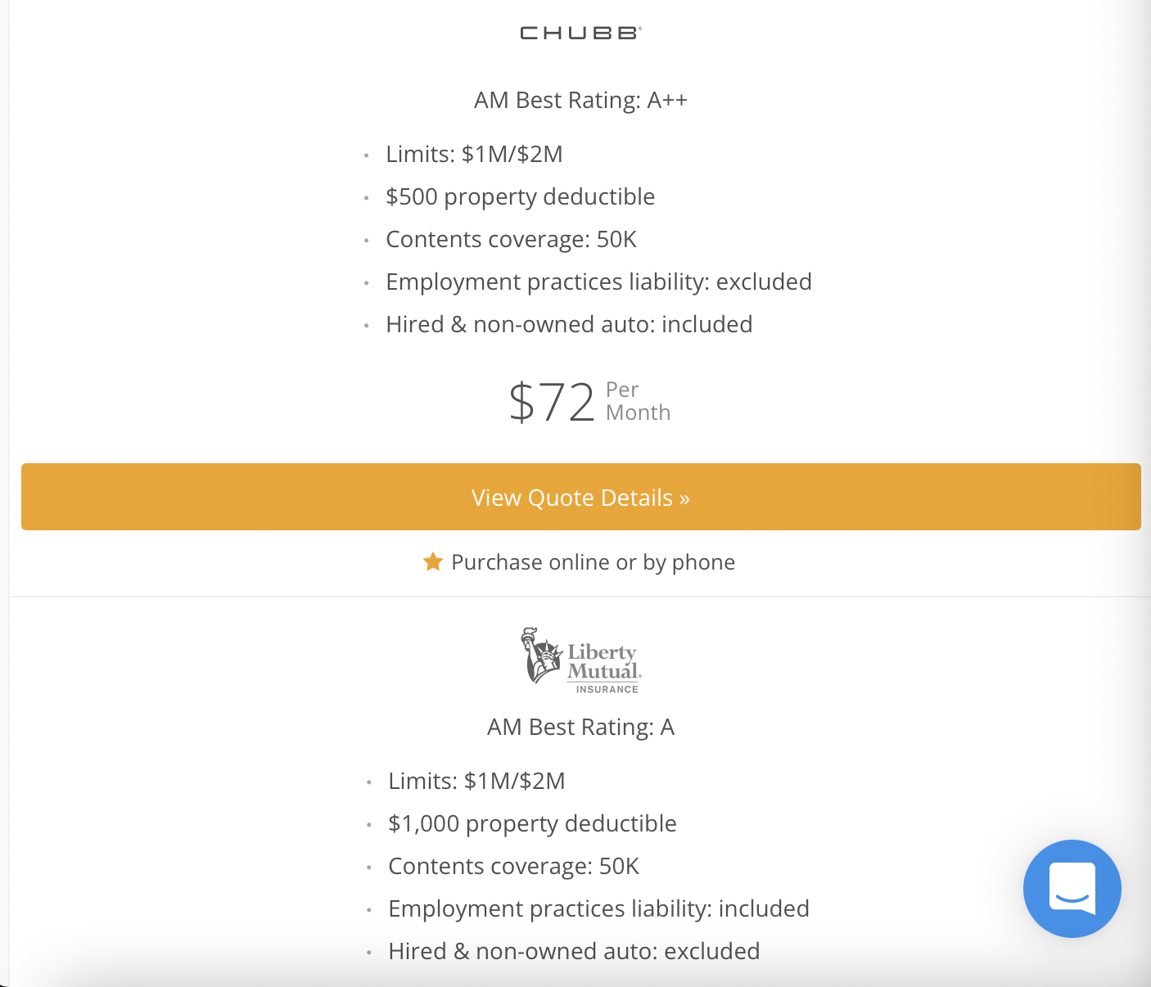Click Chubb's Limits $1M/$2M line
Image resolution: width=1151 pixels, height=987 pixels.
pyautogui.click(x=474, y=154)
